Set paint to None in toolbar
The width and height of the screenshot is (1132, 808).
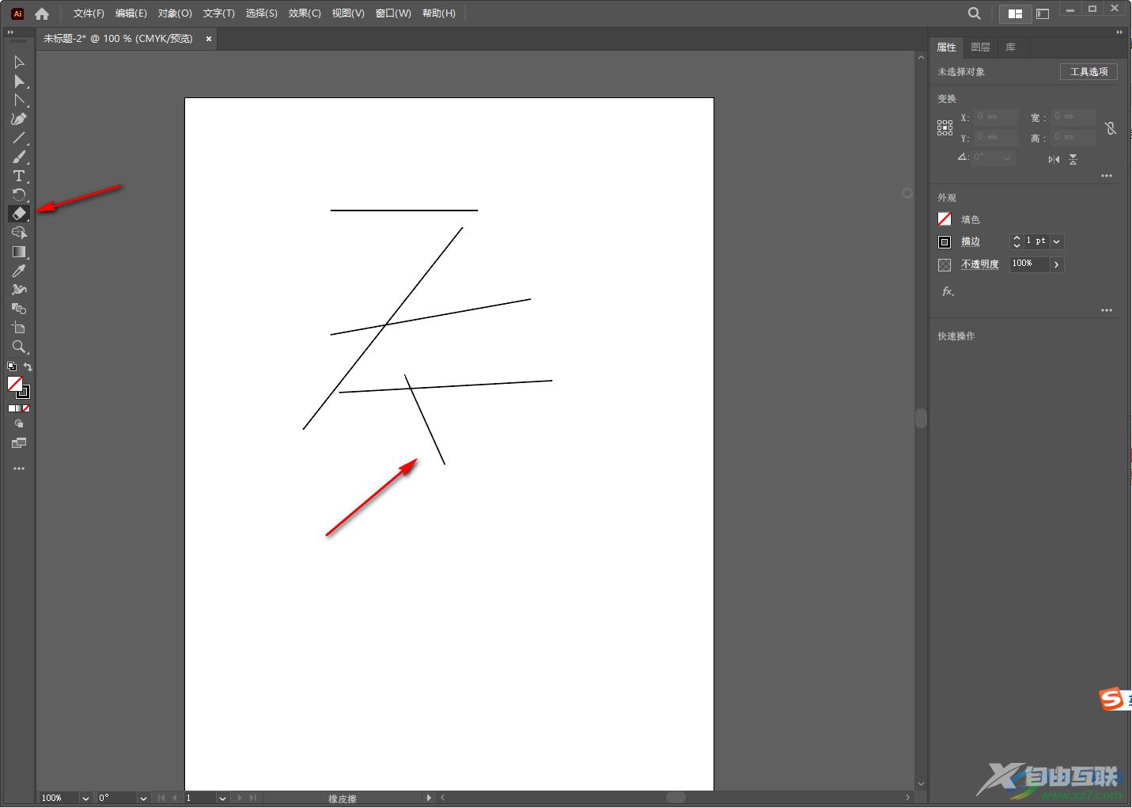click(x=26, y=408)
